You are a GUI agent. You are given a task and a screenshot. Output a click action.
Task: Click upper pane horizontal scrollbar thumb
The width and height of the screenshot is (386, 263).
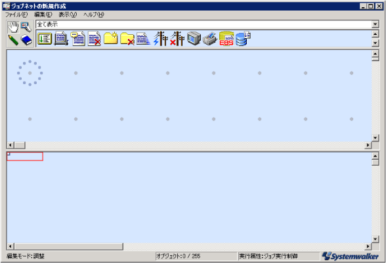(x=20, y=145)
